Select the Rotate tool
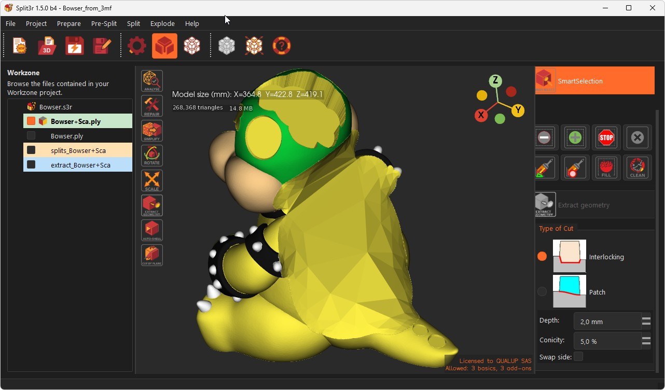 pos(152,156)
